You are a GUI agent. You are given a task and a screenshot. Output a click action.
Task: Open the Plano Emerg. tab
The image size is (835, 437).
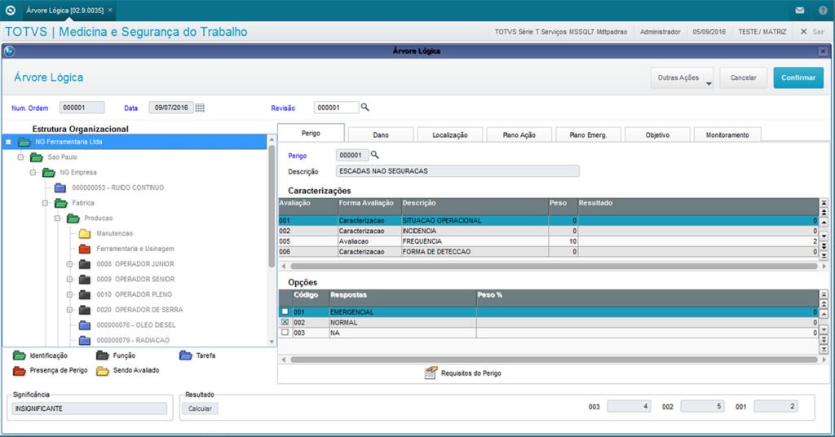[x=588, y=135]
